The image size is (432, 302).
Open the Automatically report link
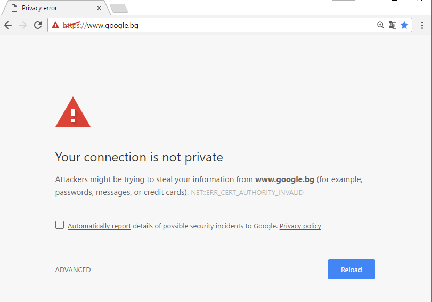click(x=99, y=226)
